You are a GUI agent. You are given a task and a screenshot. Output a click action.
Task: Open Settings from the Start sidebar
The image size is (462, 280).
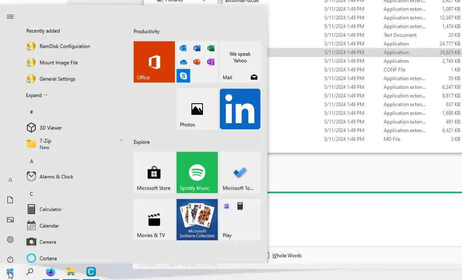click(x=10, y=240)
